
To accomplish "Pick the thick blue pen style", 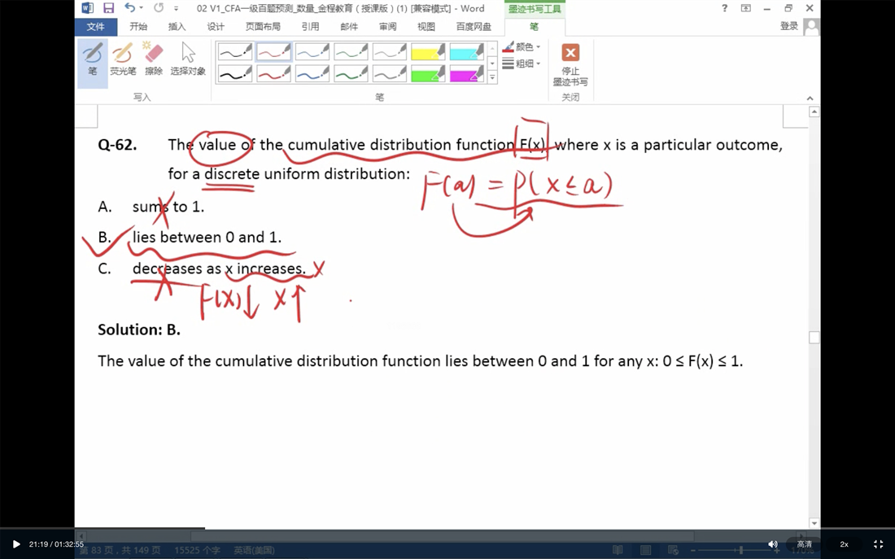I will point(312,73).
